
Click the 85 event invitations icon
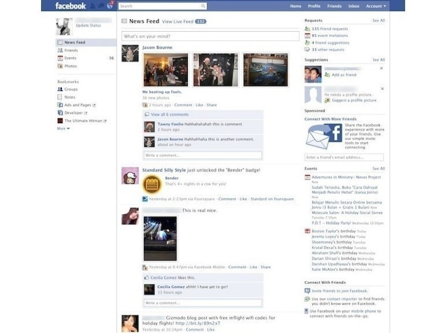(307, 36)
